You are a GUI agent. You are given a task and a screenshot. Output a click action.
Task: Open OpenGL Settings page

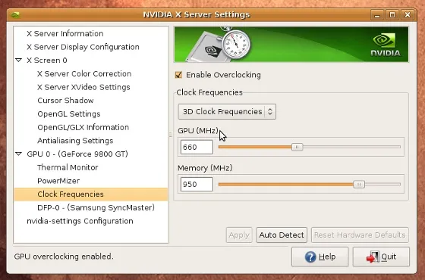(x=69, y=114)
